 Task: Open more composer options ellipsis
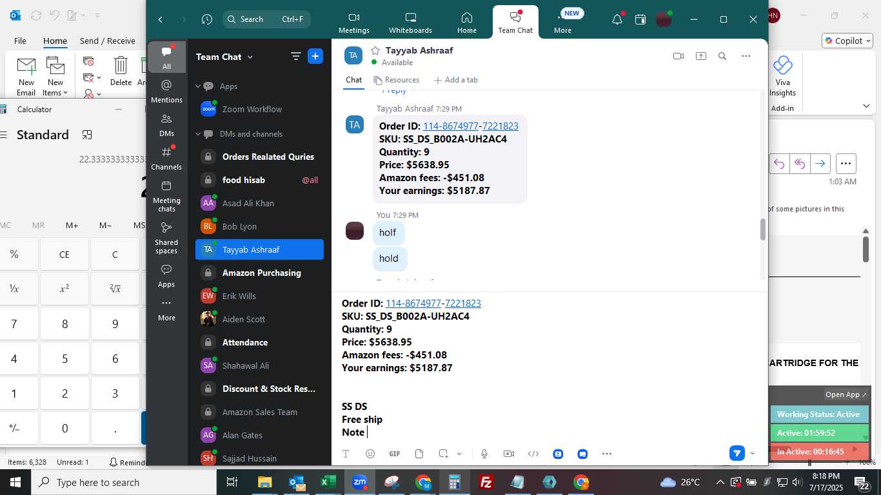click(607, 454)
